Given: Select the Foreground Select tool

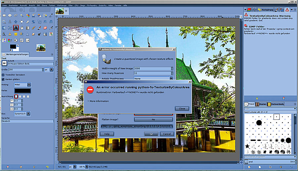Looking at the screenshot, I should point(39,15).
